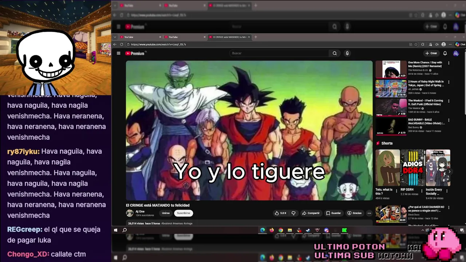
Task: Open the Windows Start menu
Action: click(x=116, y=230)
